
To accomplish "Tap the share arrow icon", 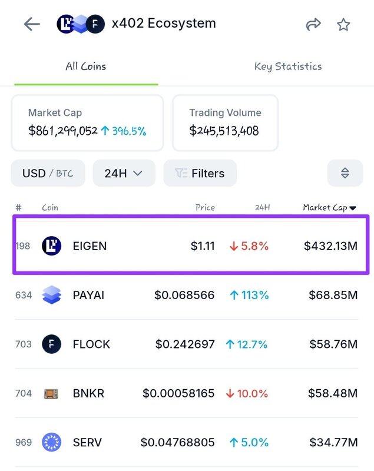I will pyautogui.click(x=313, y=24).
